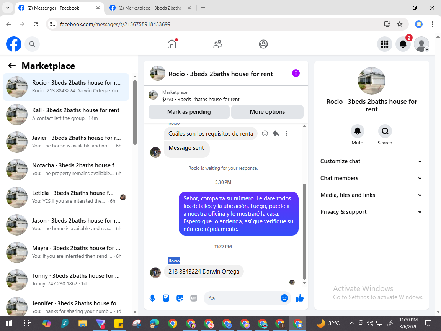This screenshot has height=331, width=441.
Task: Expand Media, files and links section
Action: point(372,195)
